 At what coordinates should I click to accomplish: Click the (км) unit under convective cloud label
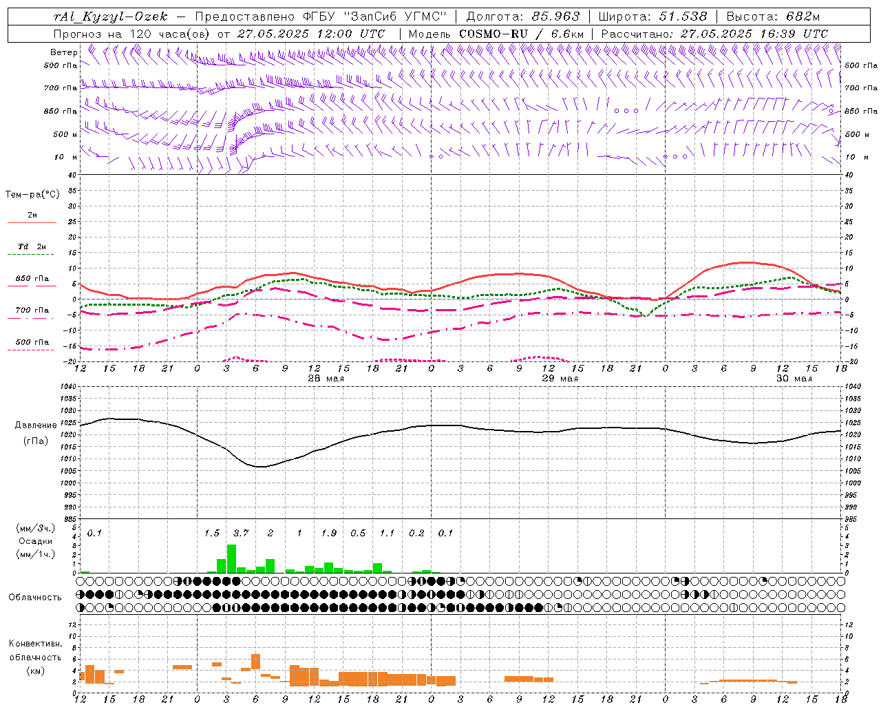[x=36, y=671]
